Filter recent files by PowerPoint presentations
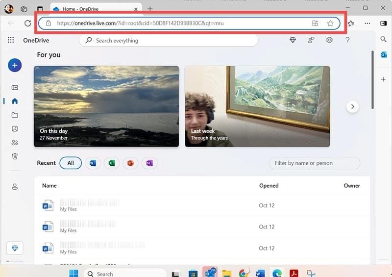 click(130, 163)
